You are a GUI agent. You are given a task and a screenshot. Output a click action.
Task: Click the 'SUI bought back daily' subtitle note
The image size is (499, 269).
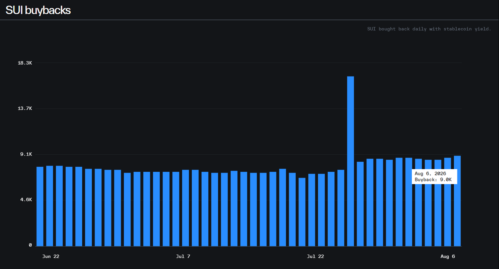[x=429, y=29]
